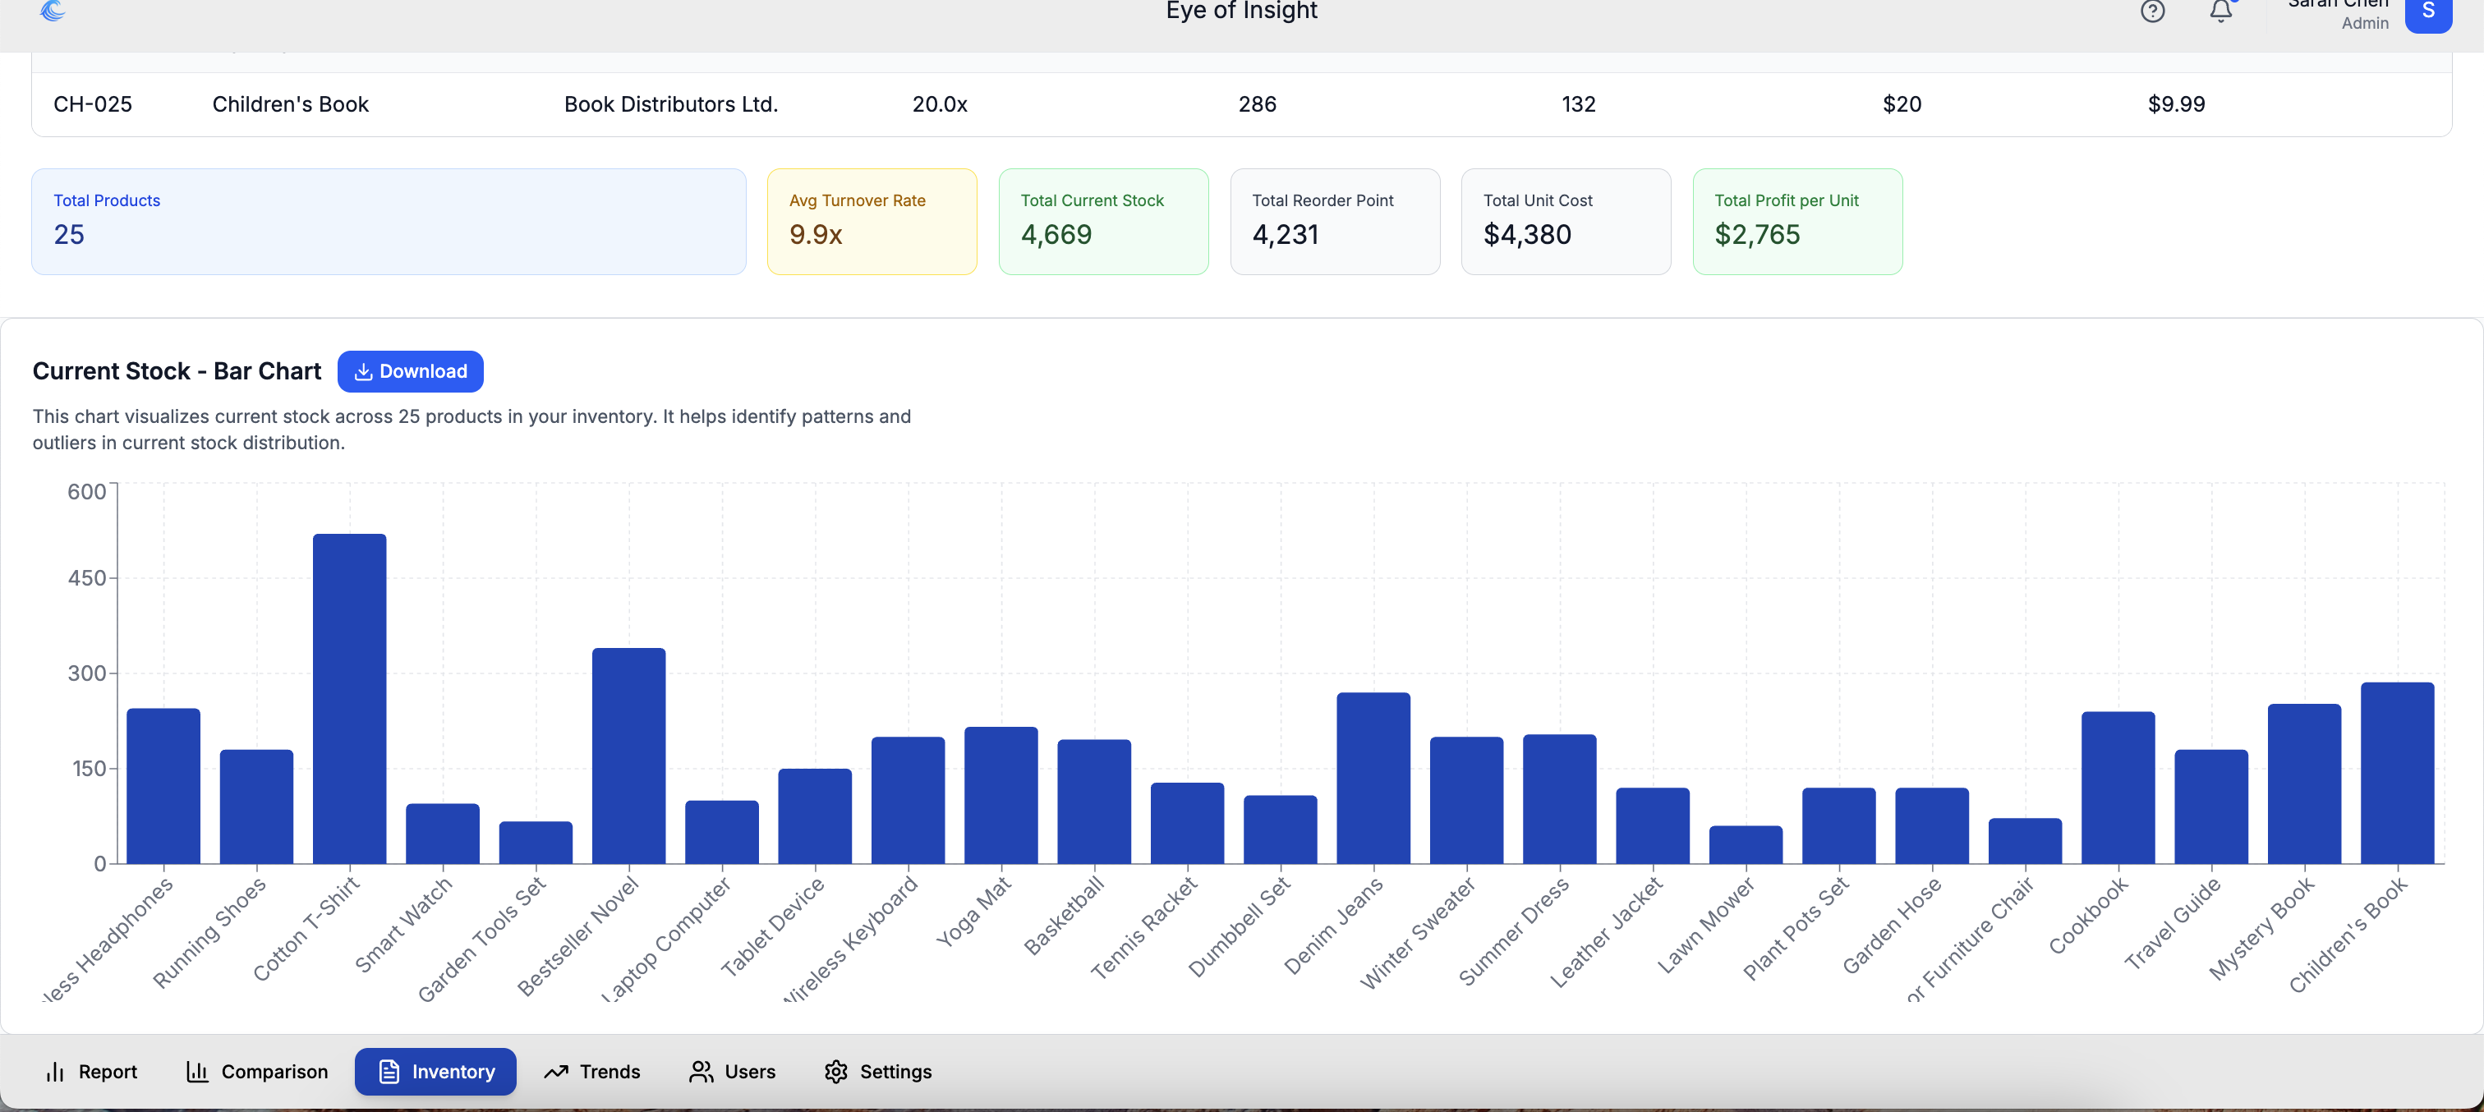Open the help question-mark icon
Viewport: 2484px width, 1112px height.
click(2151, 11)
